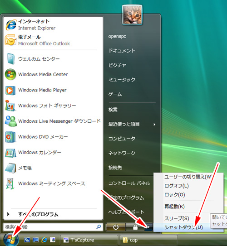Image resolution: width=227 pixels, height=246 pixels.
Task: Click the lock button in Start menu
Action: (135, 227)
